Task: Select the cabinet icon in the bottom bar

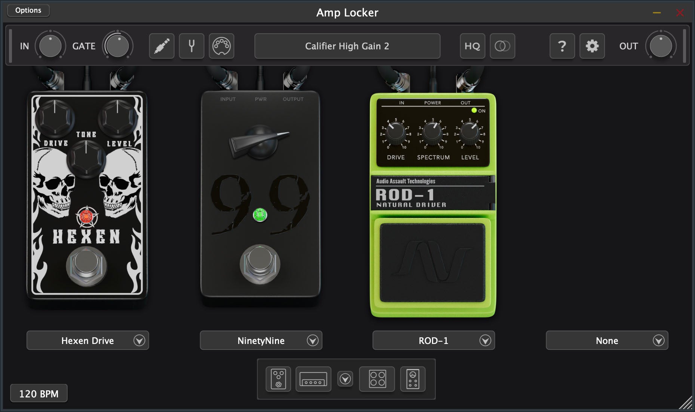Action: 377,379
